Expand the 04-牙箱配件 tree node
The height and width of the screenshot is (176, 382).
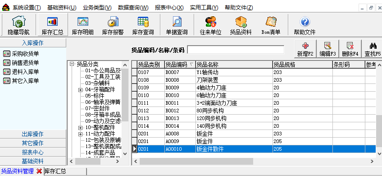tap(81, 90)
